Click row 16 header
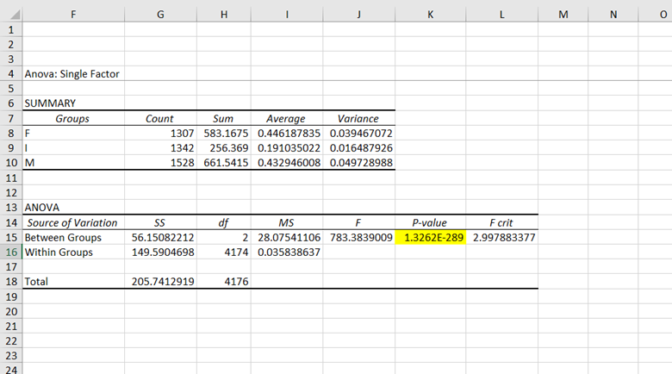Viewport: 672px width, 374px height. point(11,252)
